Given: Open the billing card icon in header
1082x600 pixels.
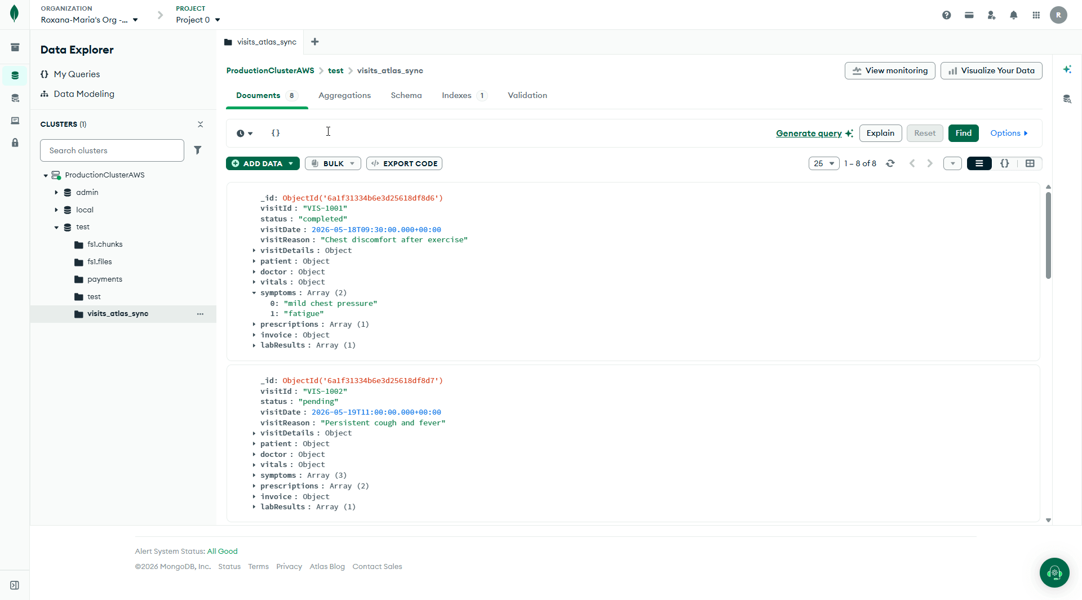Looking at the screenshot, I should pos(969,15).
